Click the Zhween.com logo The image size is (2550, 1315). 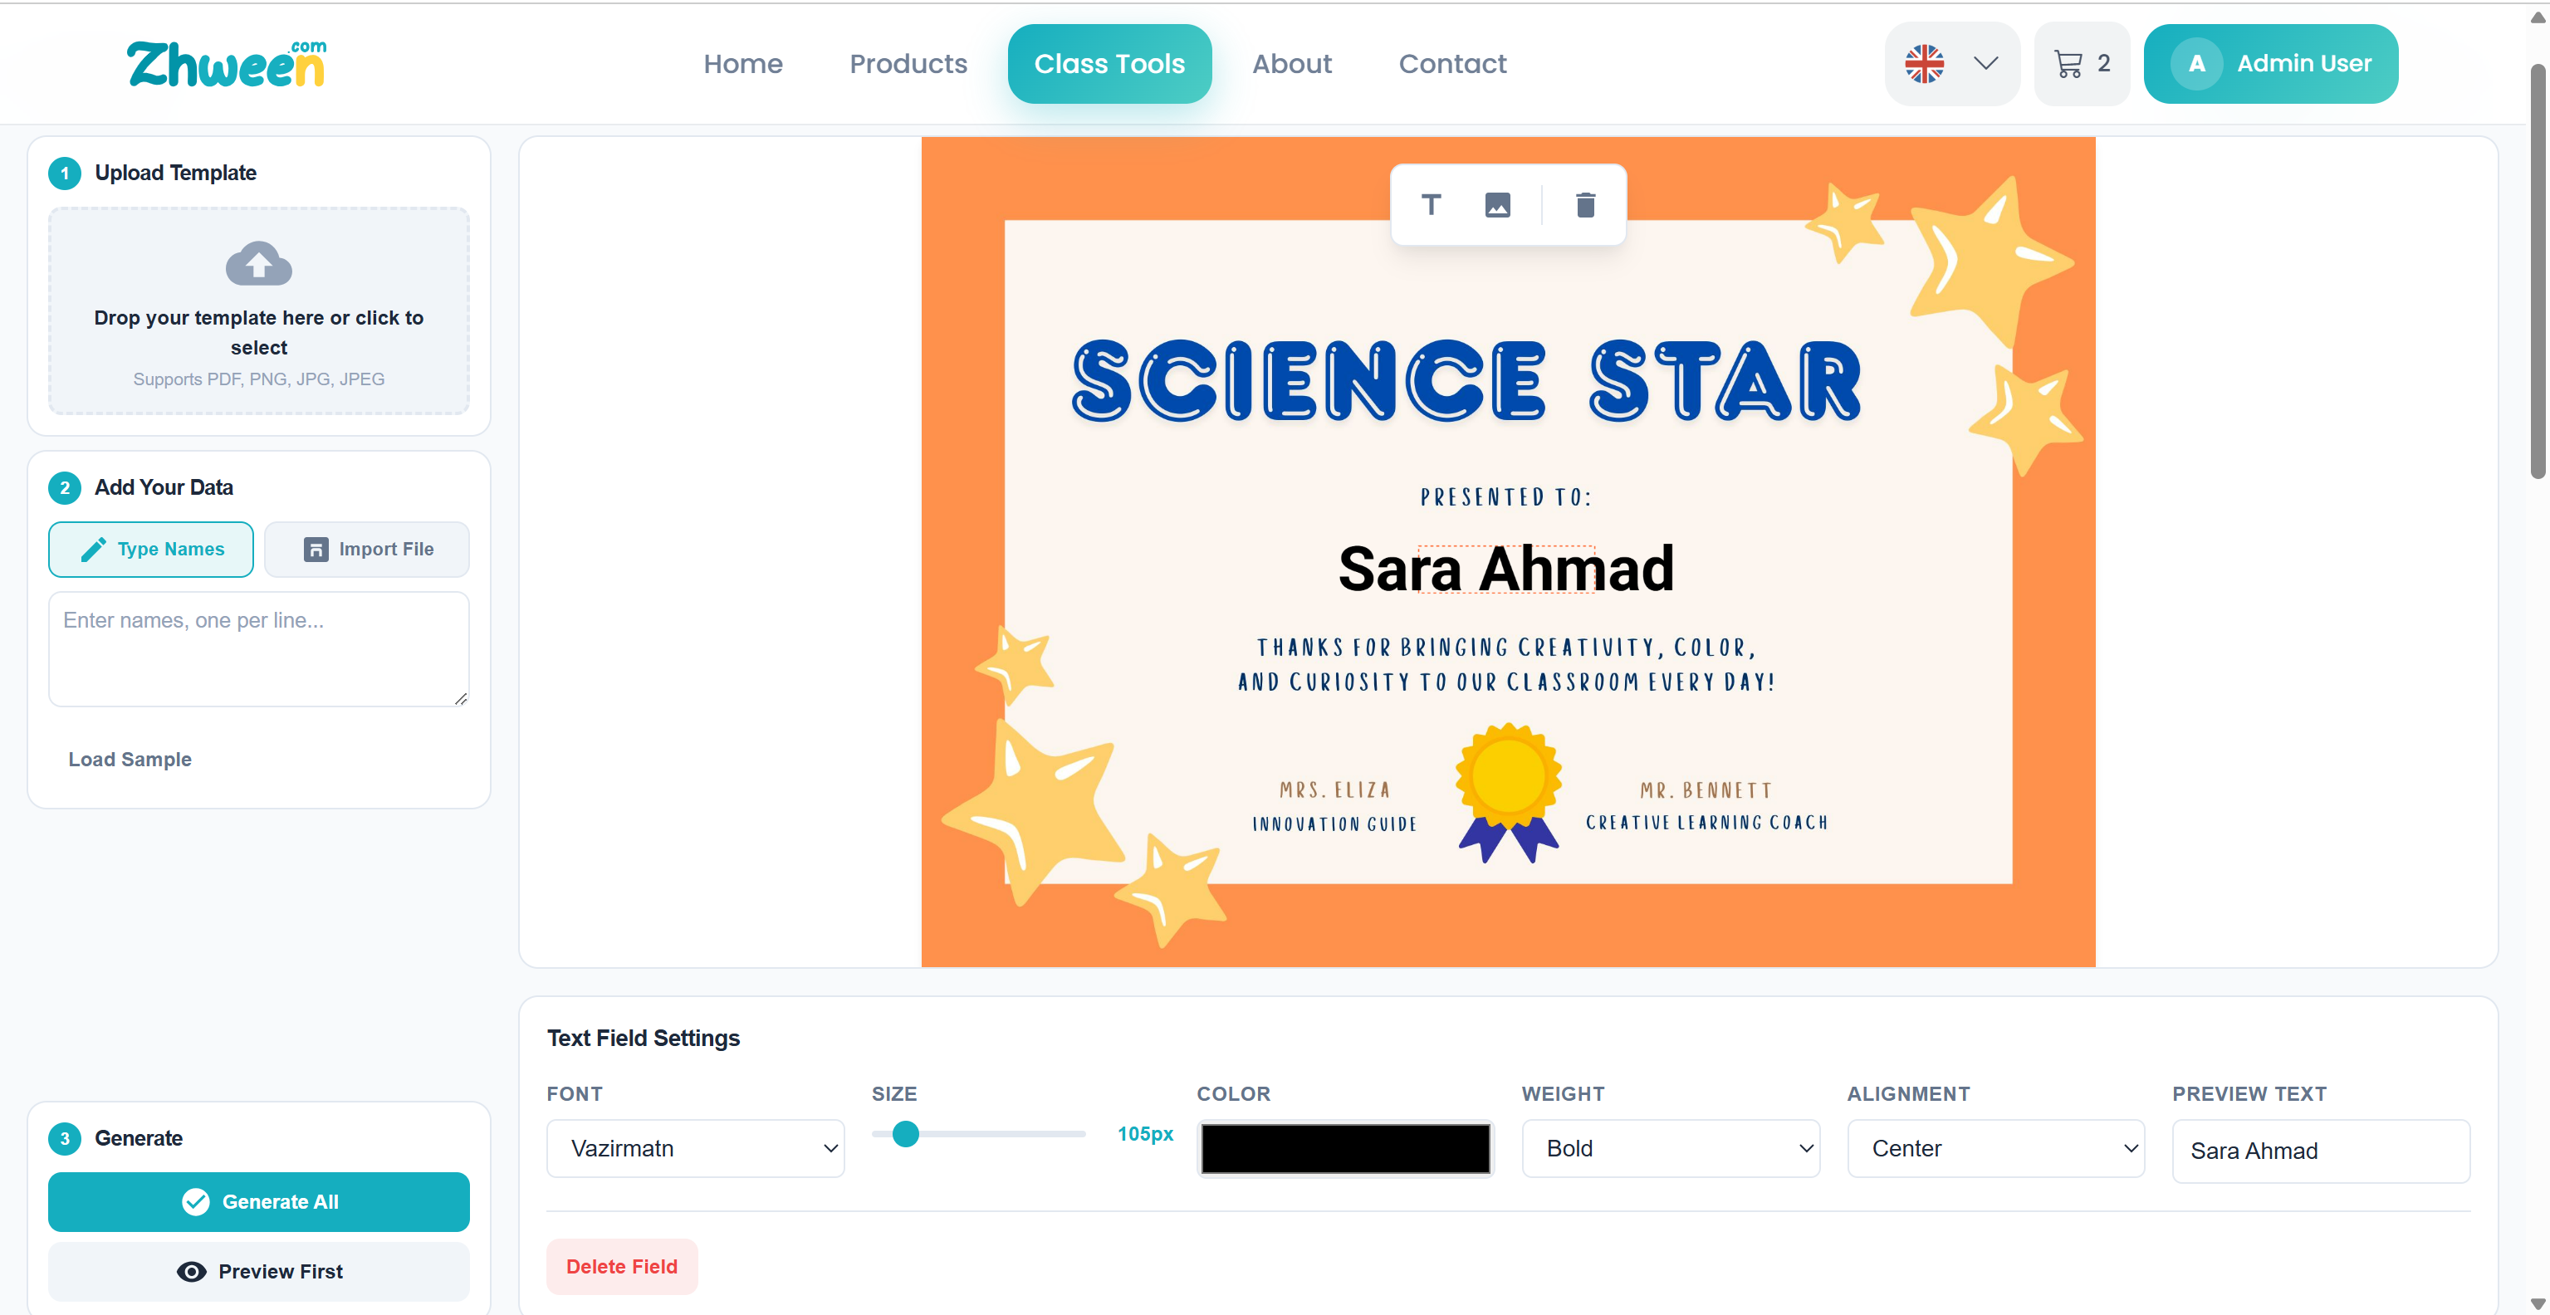click(227, 64)
